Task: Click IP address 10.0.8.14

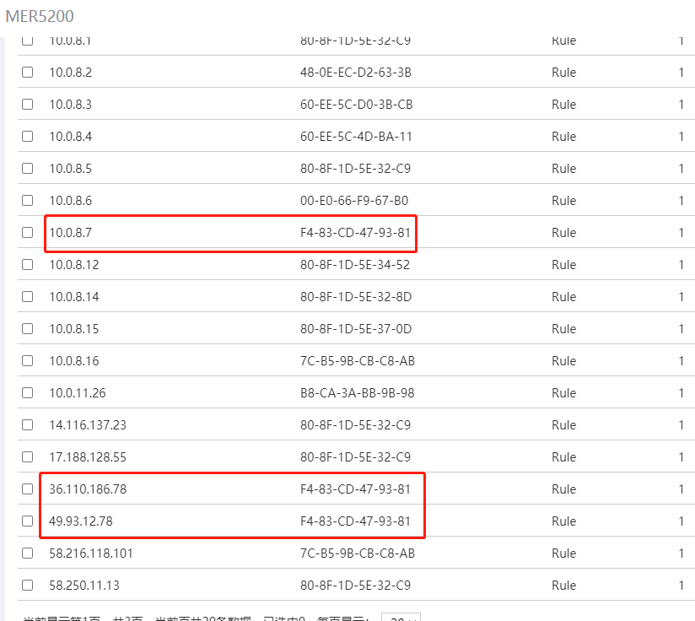Action: coord(74,297)
